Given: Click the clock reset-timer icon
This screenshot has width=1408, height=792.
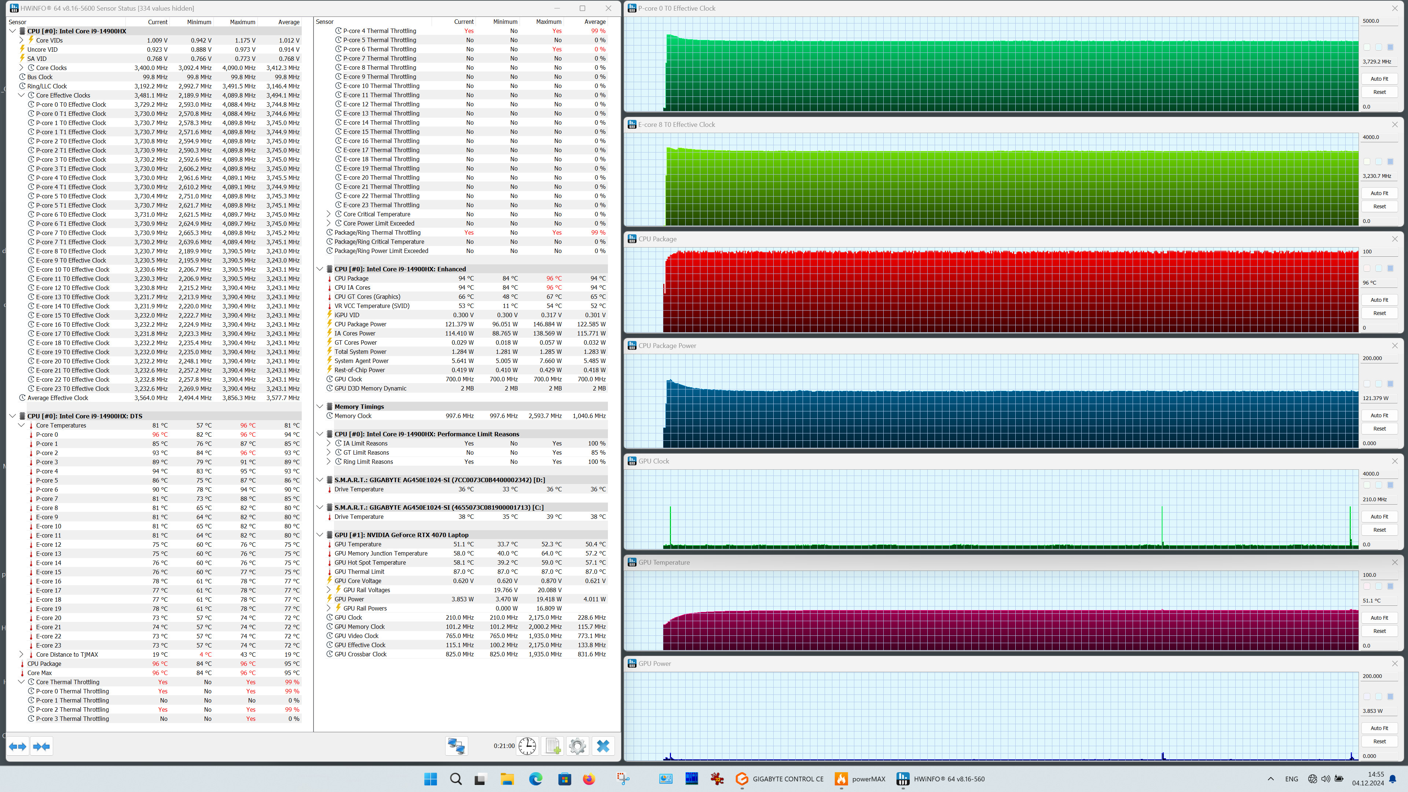Looking at the screenshot, I should (x=527, y=746).
